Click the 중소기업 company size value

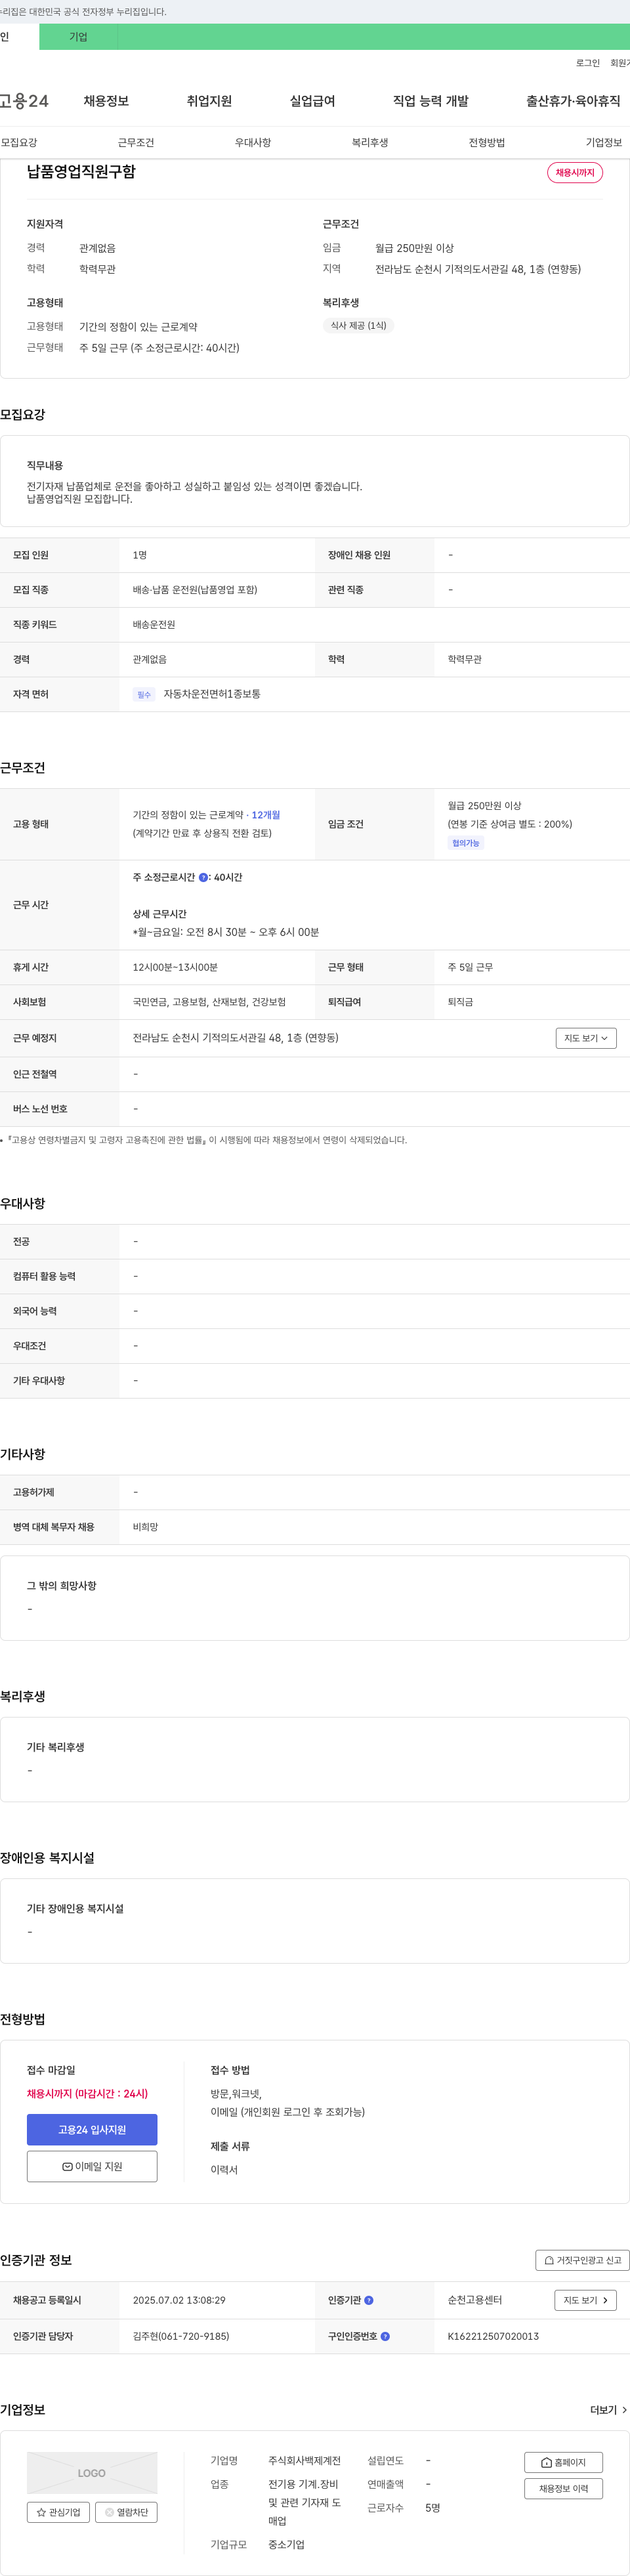pos(286,2544)
